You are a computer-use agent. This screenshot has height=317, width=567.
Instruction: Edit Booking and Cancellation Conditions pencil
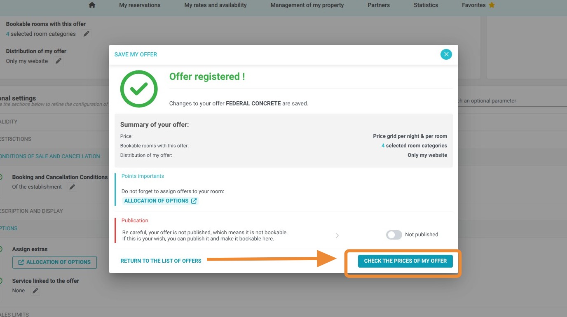pos(72,187)
